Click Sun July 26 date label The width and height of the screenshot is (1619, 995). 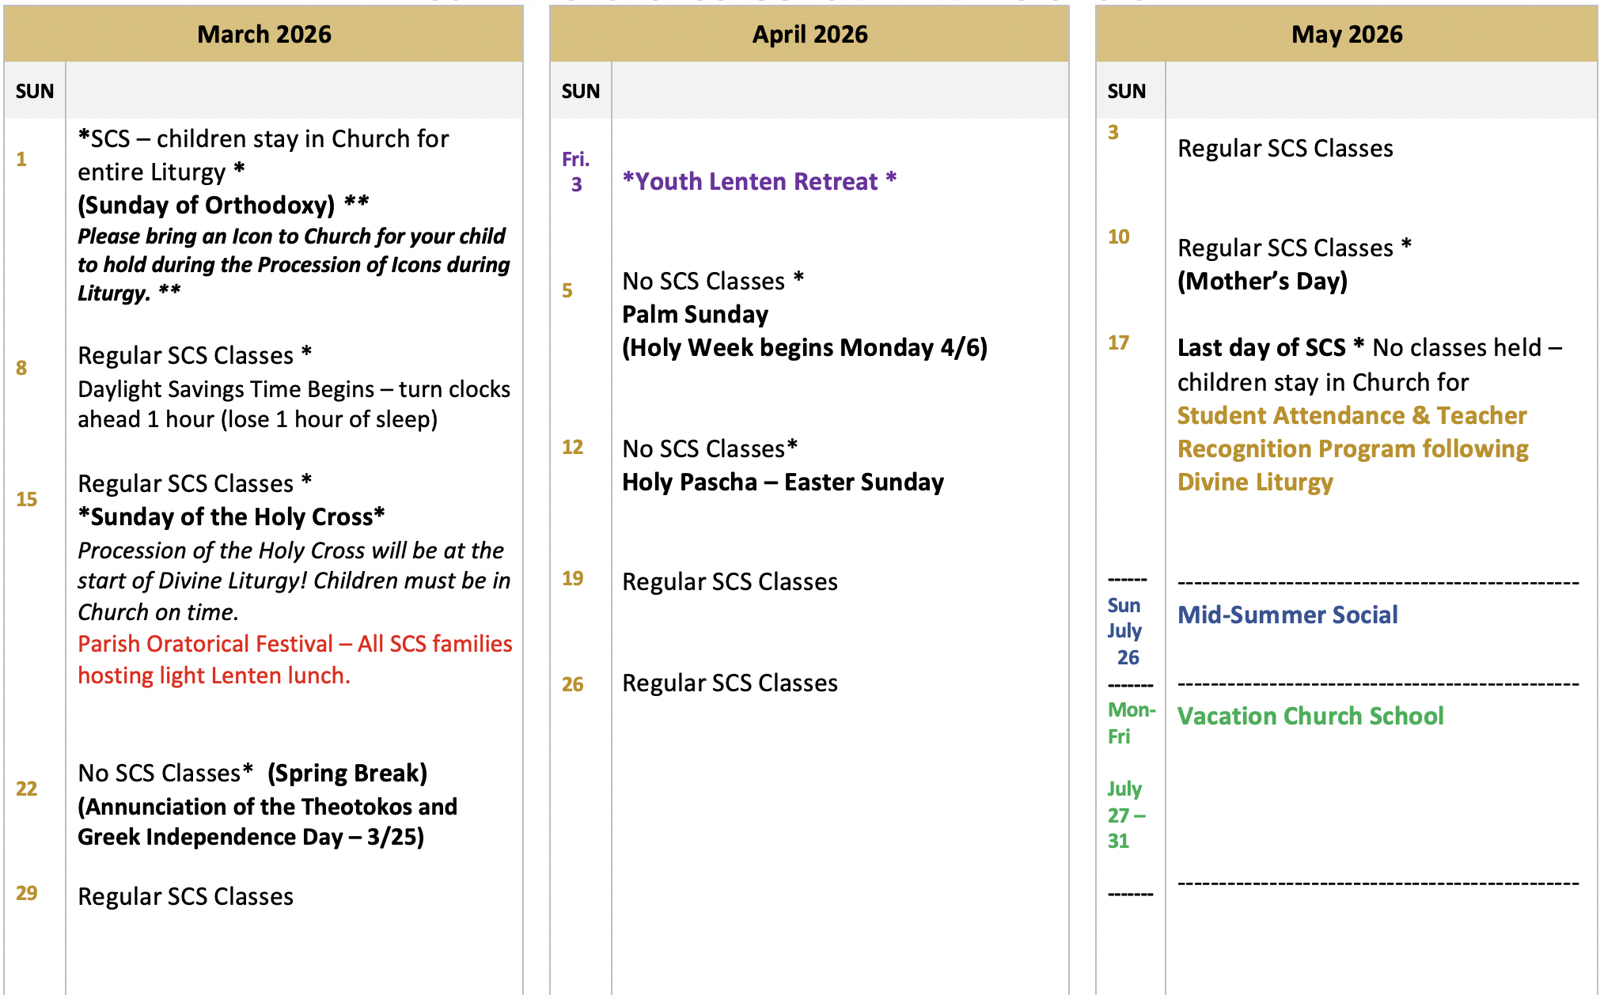point(1124,630)
